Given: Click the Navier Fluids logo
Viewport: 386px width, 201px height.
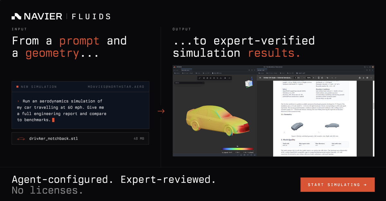Looking at the screenshot, I should (61, 16).
